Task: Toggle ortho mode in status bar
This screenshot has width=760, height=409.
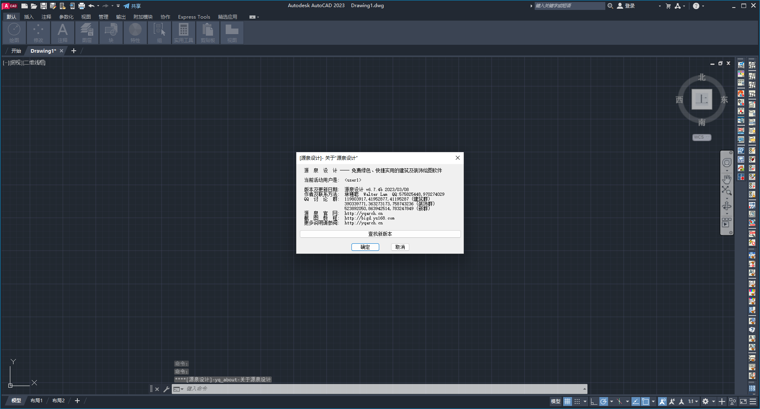Action: [x=593, y=401]
